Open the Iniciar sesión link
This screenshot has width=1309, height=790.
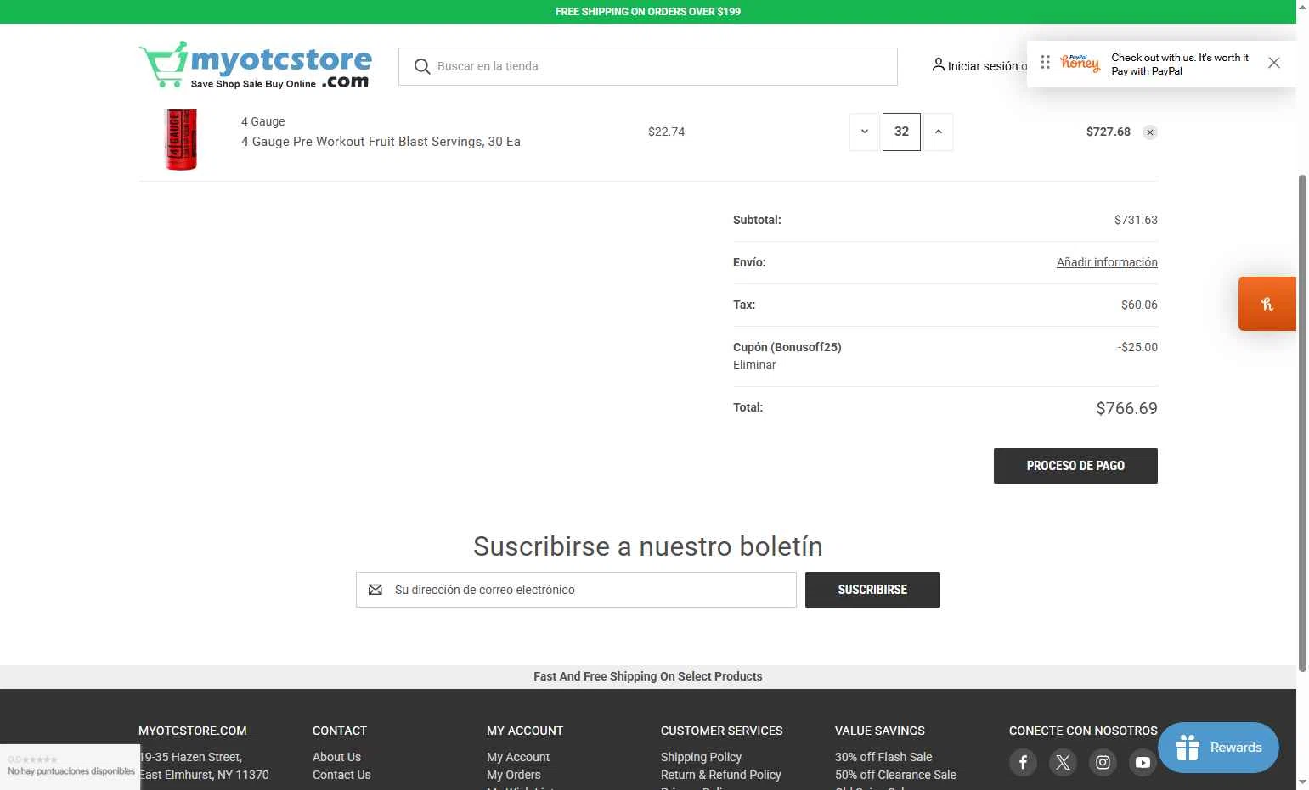pyautogui.click(x=983, y=66)
